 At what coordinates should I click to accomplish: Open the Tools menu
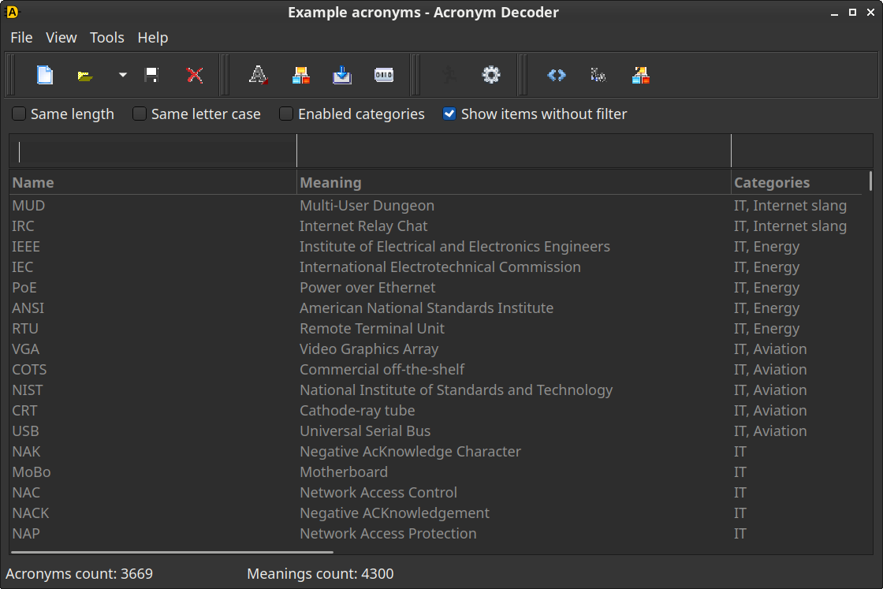[x=107, y=37]
